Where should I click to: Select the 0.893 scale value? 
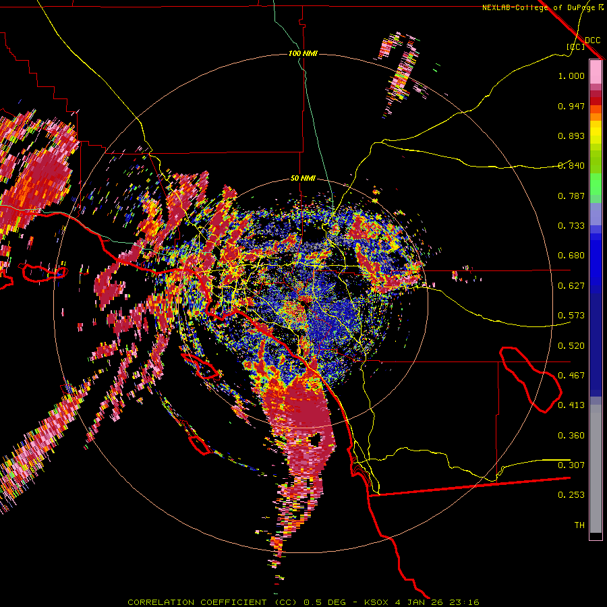(571, 136)
